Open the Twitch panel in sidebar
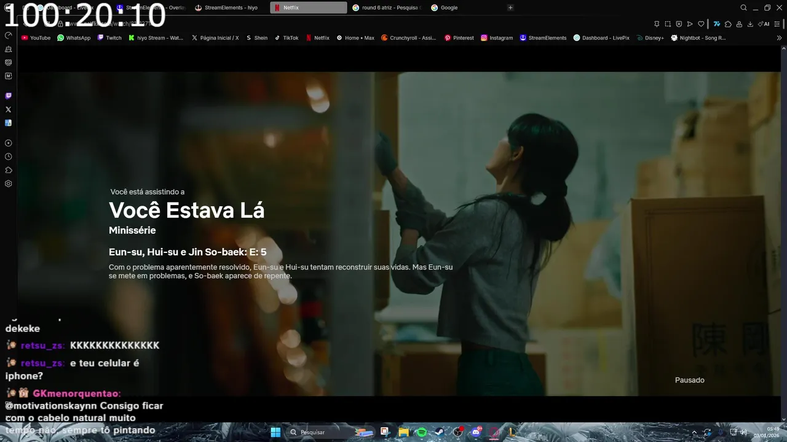 tap(8, 96)
